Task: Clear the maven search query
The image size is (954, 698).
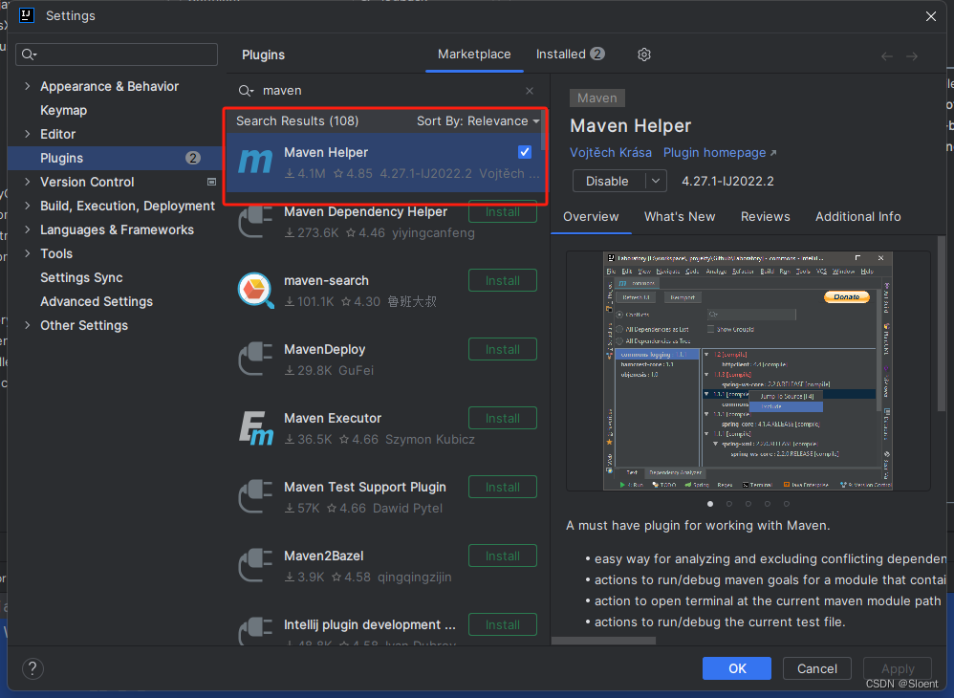Action: tap(530, 91)
